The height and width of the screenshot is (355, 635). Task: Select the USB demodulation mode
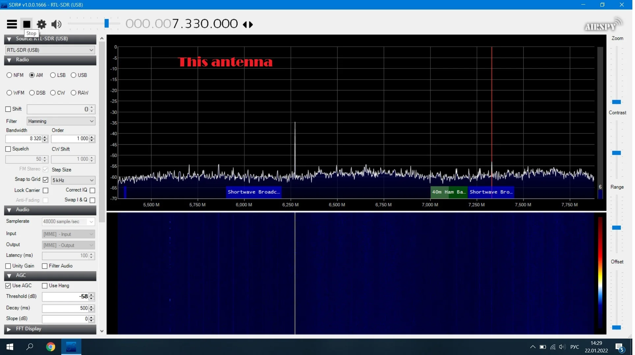[x=74, y=75]
